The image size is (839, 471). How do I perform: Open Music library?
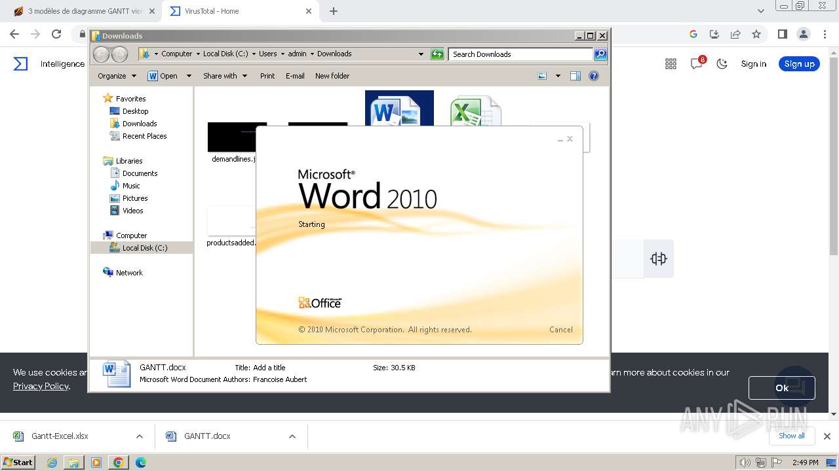coord(131,186)
